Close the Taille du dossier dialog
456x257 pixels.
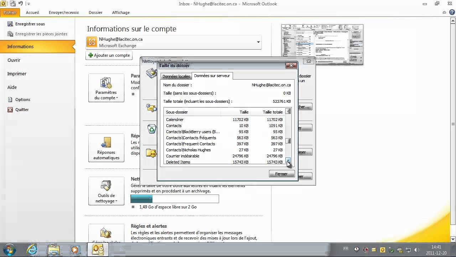[x=291, y=65]
